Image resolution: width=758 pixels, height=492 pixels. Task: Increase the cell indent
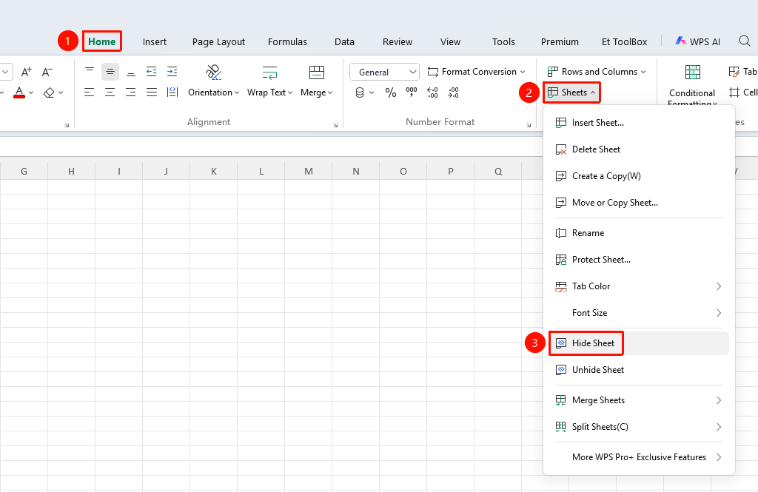tap(172, 72)
